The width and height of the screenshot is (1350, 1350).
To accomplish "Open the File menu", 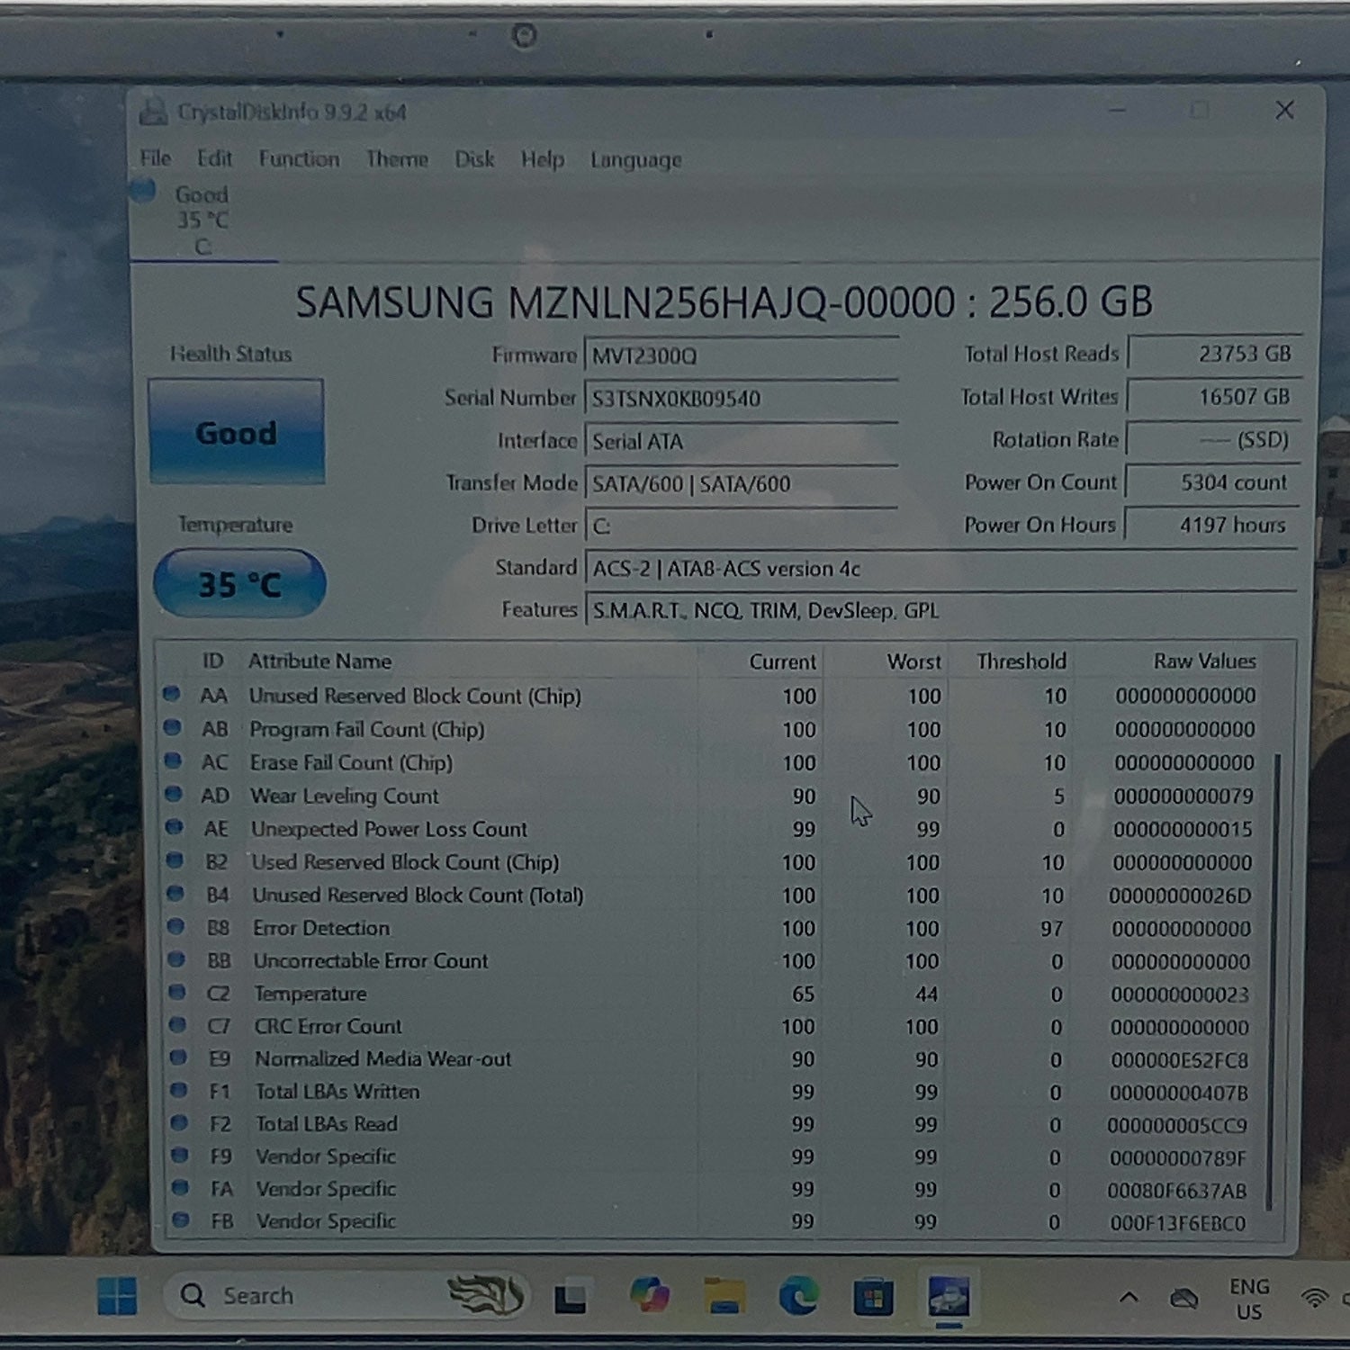I will (x=155, y=158).
